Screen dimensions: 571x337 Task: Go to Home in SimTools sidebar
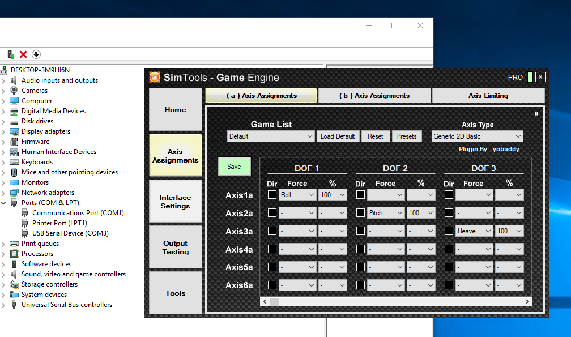point(175,109)
